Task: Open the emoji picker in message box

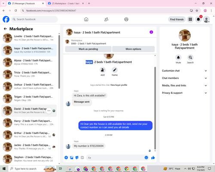Action: [x=146, y=158]
